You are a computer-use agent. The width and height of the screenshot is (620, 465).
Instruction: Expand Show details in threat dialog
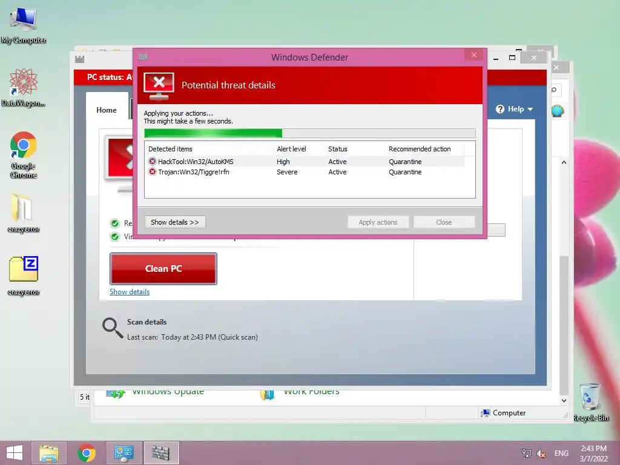pyautogui.click(x=175, y=222)
